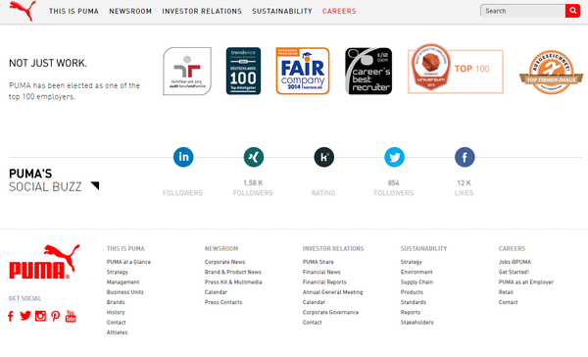Screen dimensions: 588x357
Task: Open Reports footer link
Action: [411, 312]
